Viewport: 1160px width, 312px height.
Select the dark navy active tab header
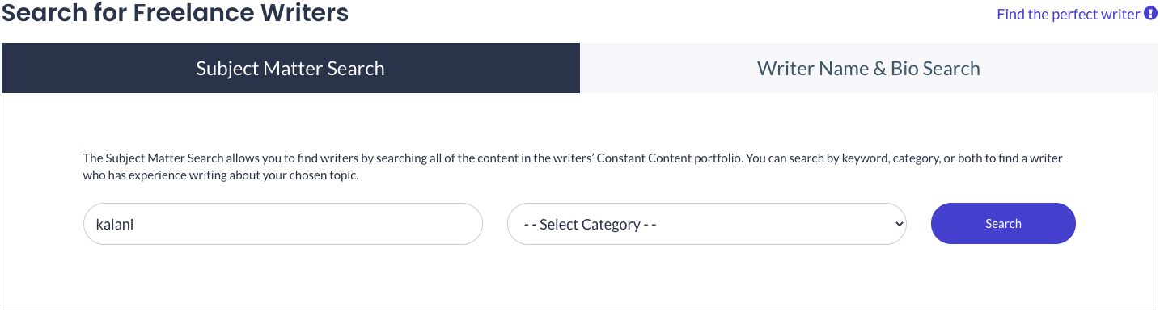tap(290, 68)
